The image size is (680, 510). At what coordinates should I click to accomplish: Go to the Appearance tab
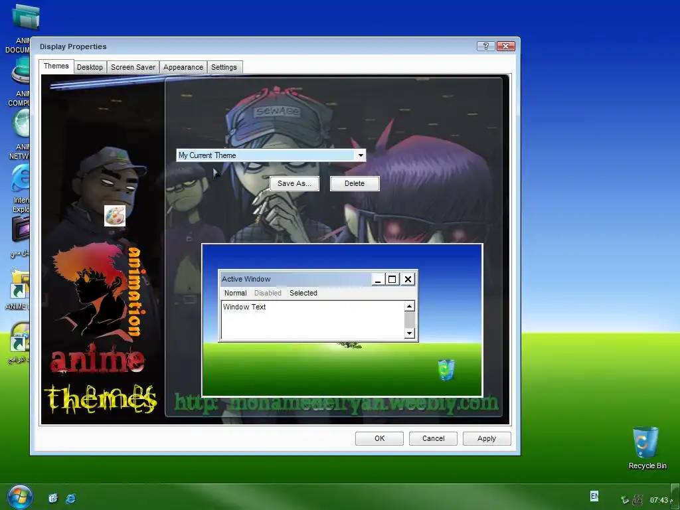pos(183,67)
